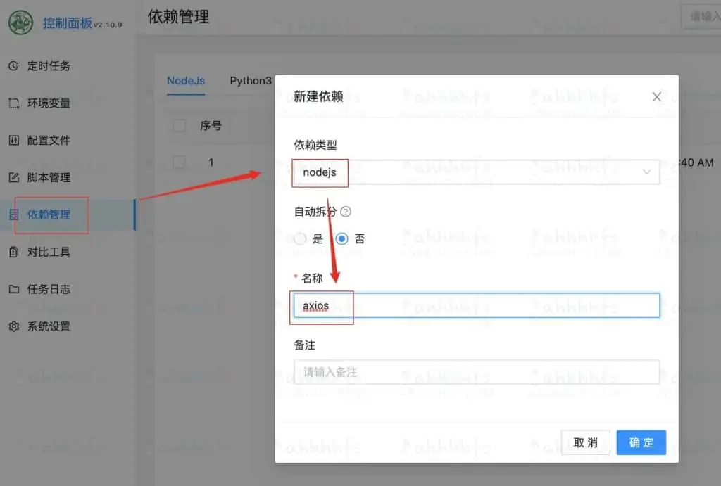
Task: Confirm the new dependency with 确定
Action: pos(641,442)
